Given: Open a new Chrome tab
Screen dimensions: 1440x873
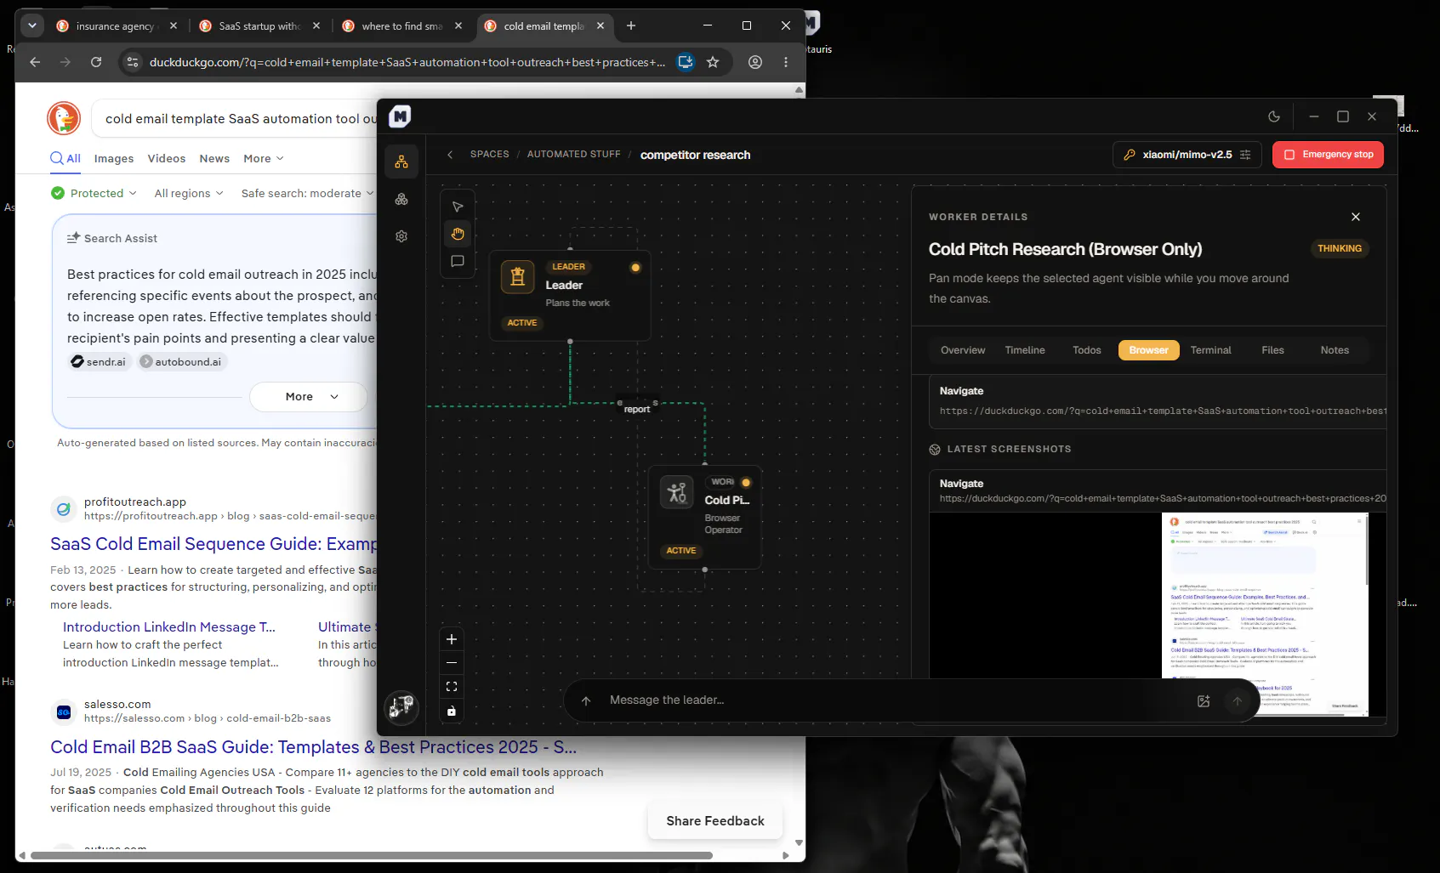Looking at the screenshot, I should 631,26.
